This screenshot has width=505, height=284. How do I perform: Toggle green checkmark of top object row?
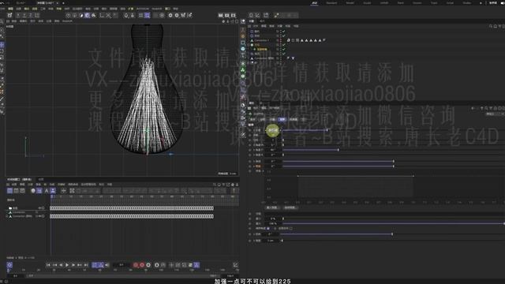pos(284,32)
